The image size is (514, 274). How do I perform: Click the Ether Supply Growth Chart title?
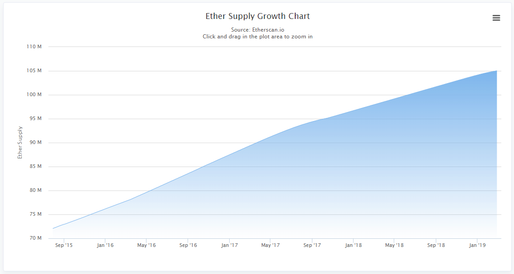258,16
